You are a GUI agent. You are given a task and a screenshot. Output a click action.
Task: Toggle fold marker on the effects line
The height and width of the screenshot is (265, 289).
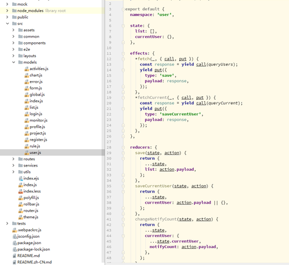123,53
